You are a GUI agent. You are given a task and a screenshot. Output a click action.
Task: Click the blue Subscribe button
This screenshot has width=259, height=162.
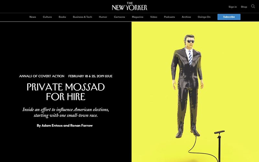[x=229, y=17]
